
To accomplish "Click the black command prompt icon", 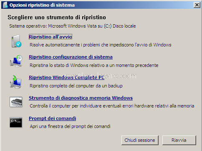I will pyautogui.click(x=16, y=122).
